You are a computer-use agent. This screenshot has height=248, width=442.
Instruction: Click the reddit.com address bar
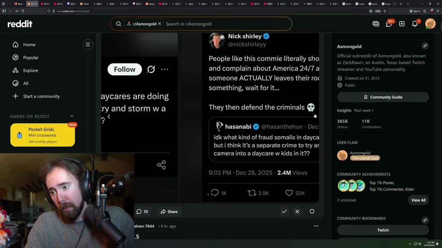pyautogui.click(x=207, y=11)
